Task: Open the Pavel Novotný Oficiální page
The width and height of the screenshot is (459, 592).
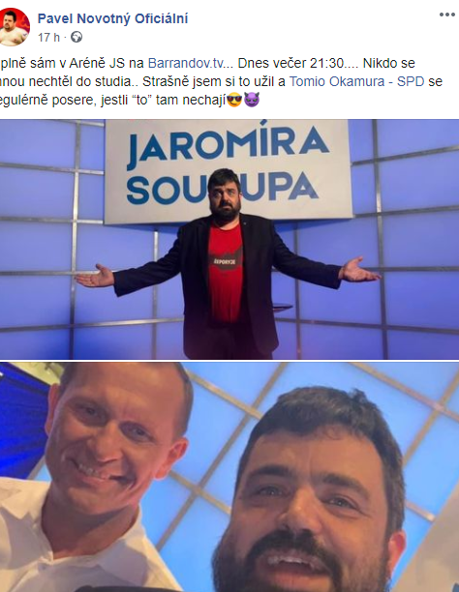Action: [112, 18]
